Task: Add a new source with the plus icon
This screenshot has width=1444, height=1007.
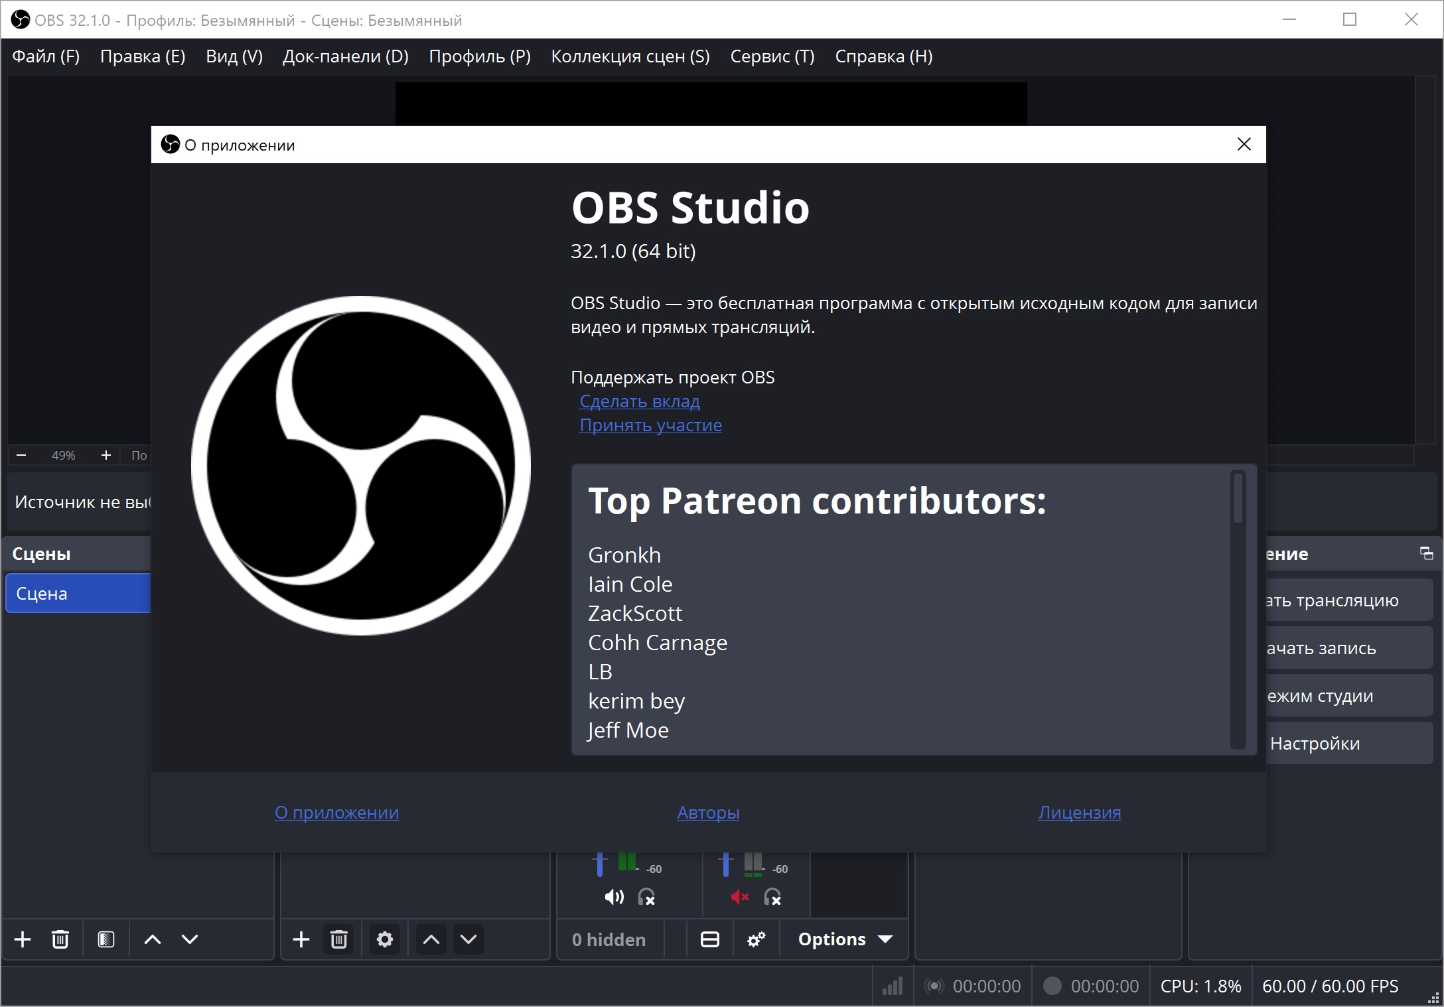Action: (301, 939)
